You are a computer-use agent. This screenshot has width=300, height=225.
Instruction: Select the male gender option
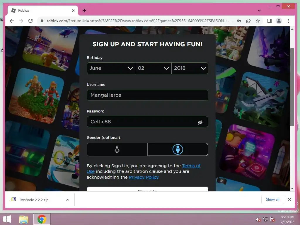(178, 149)
